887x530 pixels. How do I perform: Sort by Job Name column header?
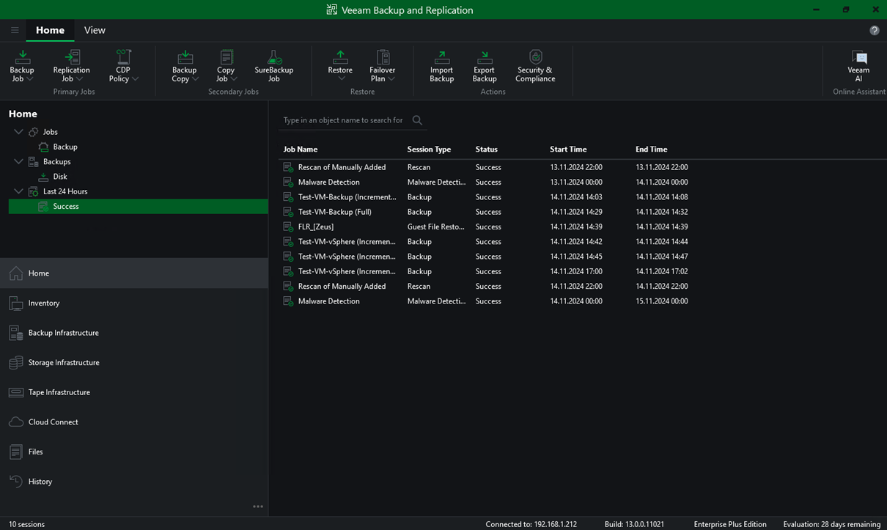click(301, 149)
